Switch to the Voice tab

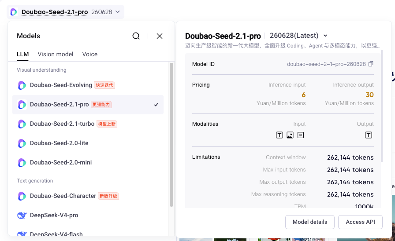89,54
